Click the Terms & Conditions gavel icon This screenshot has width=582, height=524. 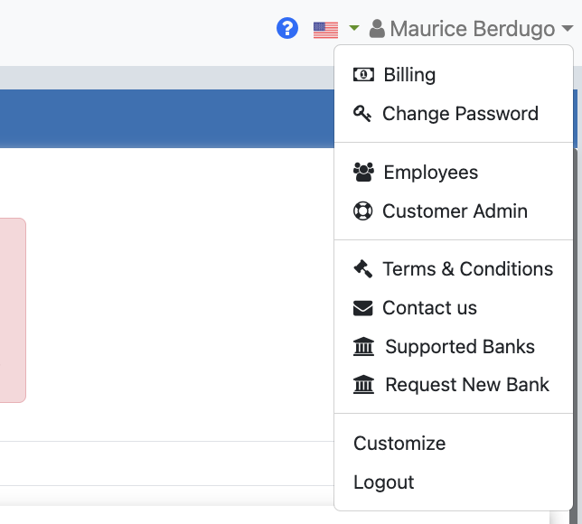tap(362, 269)
